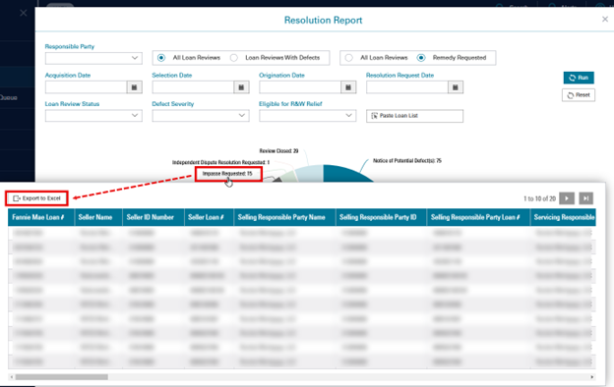The image size is (614, 387).
Task: Click the dark teal pie chart segment
Action: point(344,174)
